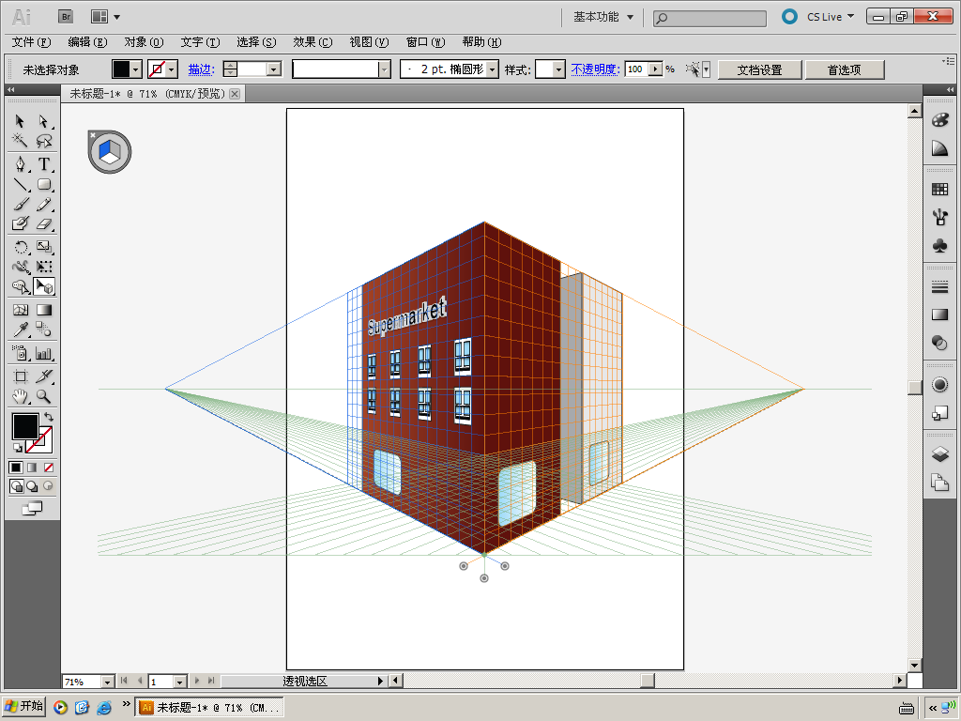The image size is (961, 721).
Task: Open the Symbols panel icon
Action: (939, 245)
